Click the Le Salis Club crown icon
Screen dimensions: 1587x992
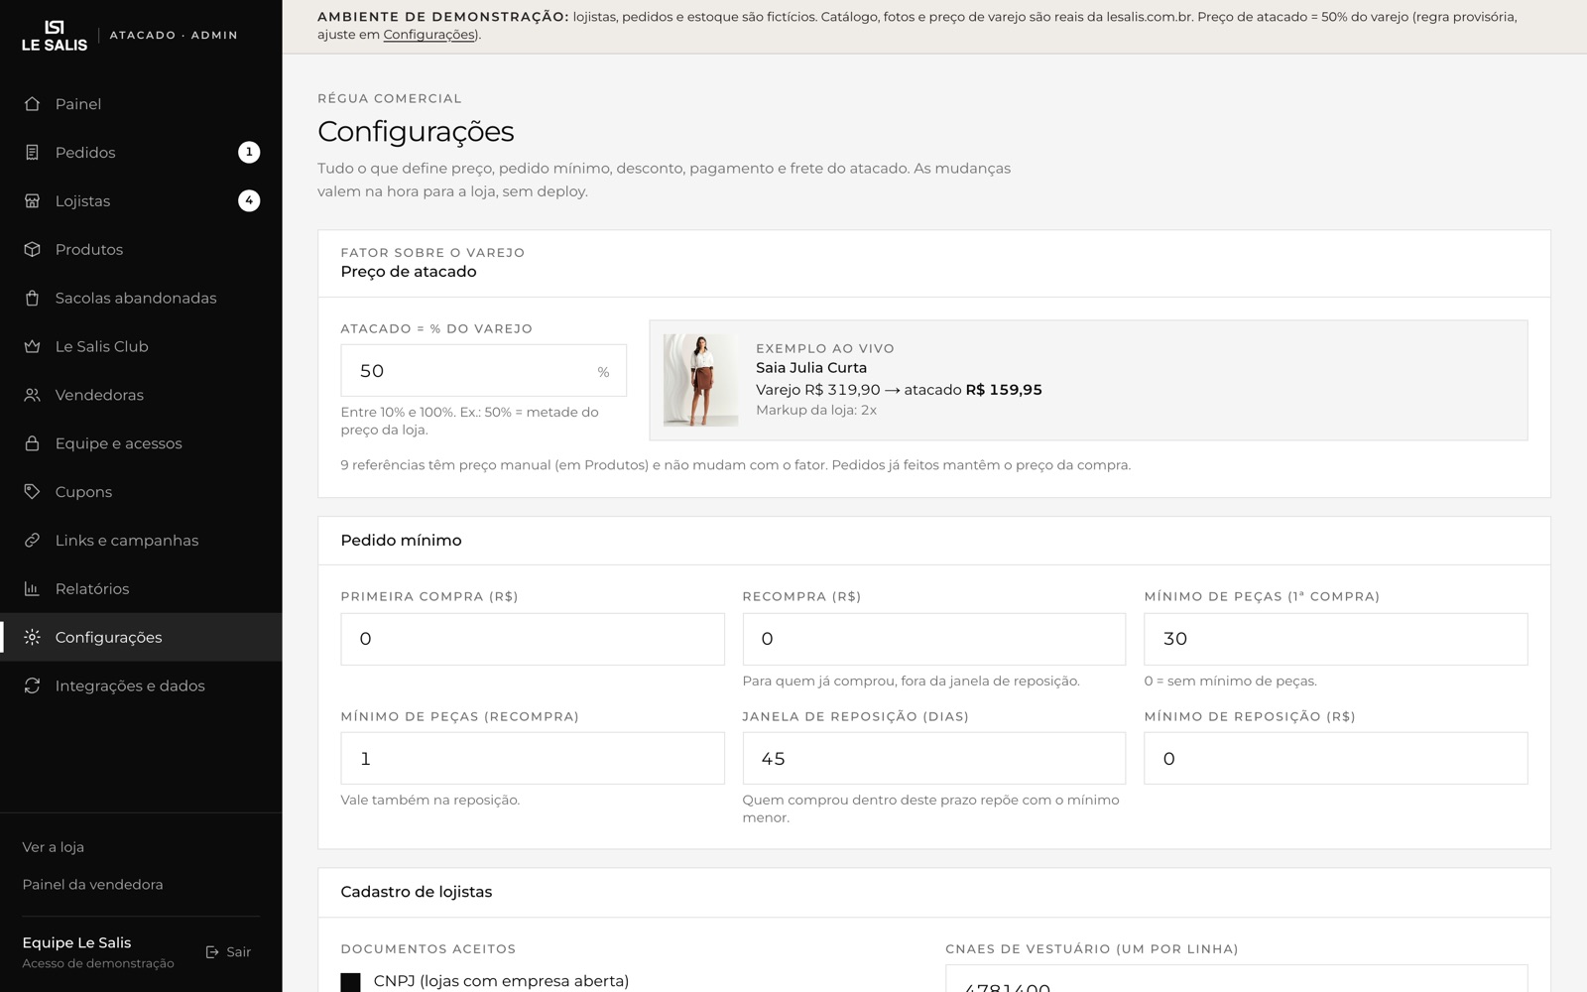pyautogui.click(x=32, y=347)
